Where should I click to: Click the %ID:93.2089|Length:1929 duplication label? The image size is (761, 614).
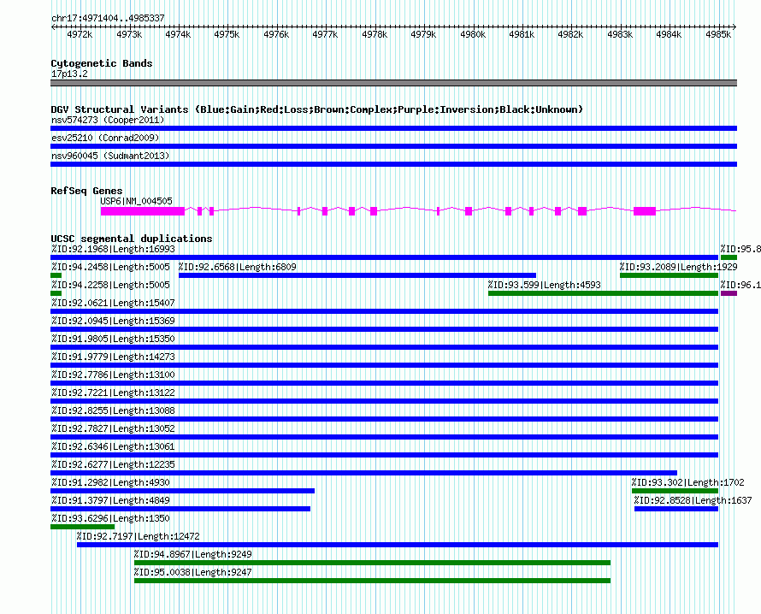click(679, 267)
